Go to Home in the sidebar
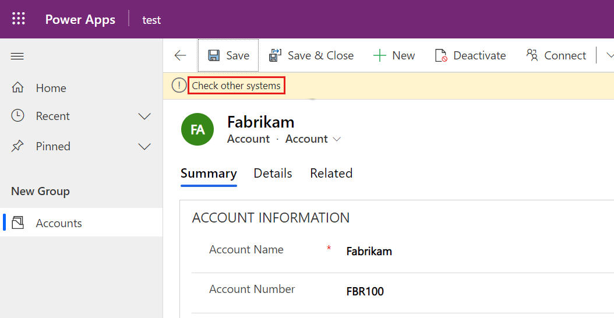Image resolution: width=614 pixels, height=318 pixels. pyautogui.click(x=51, y=88)
